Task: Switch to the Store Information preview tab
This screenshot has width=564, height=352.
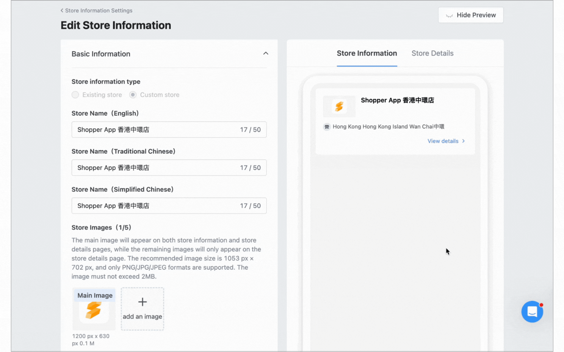Action: (367, 54)
